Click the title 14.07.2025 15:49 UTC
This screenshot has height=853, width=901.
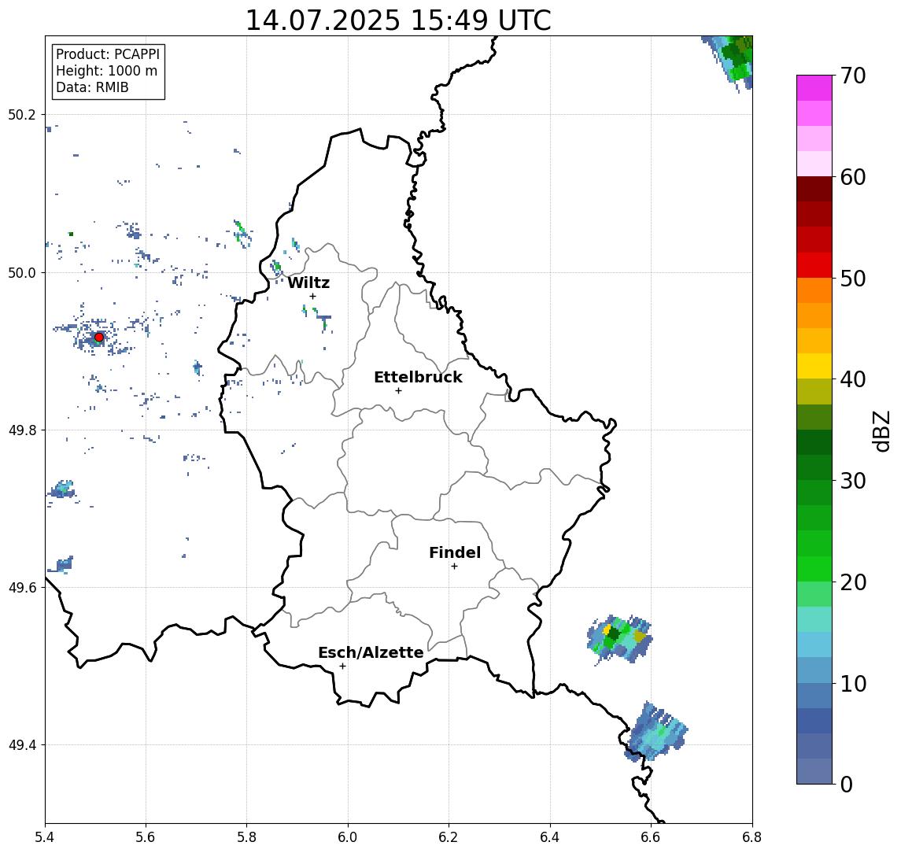point(398,20)
